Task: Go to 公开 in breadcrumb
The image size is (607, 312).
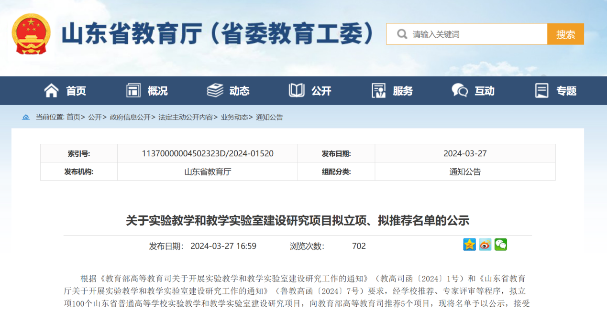Action: pyautogui.click(x=95, y=117)
